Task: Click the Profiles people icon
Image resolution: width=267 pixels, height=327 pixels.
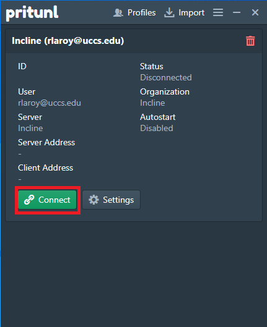Action: 118,13
